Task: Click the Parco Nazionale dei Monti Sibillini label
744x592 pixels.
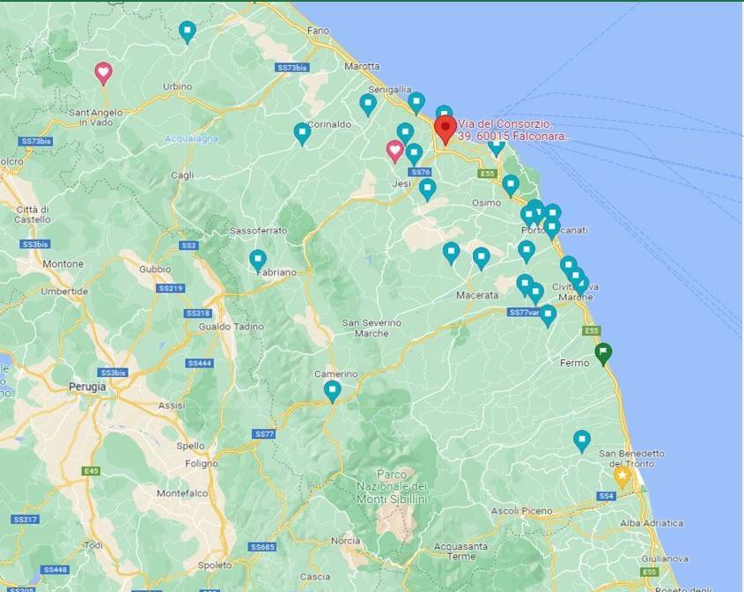Action: tap(392, 486)
